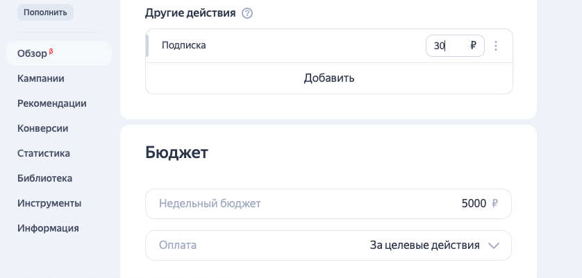Open the За целевые действия payment selector
582x278 pixels.
pyautogui.click(x=424, y=245)
